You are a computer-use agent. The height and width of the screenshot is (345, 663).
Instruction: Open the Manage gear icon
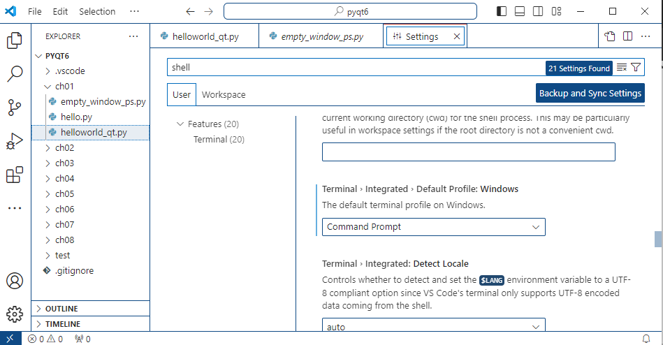click(15, 314)
